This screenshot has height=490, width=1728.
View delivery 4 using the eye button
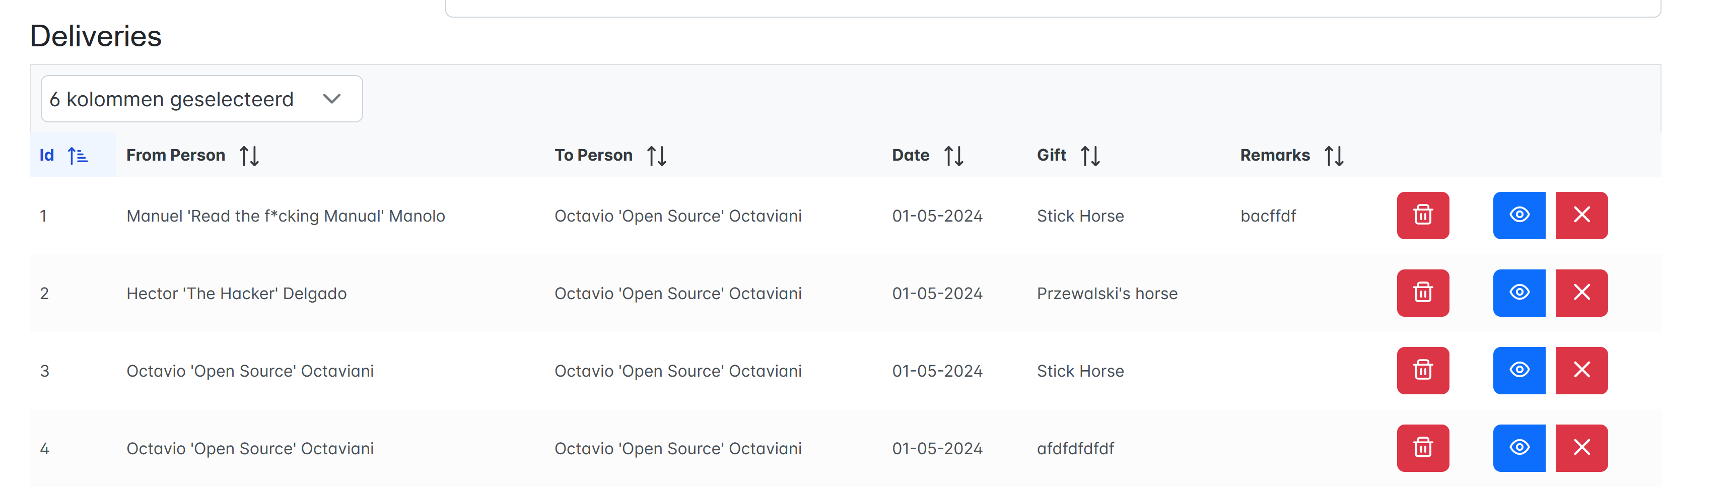coord(1518,448)
